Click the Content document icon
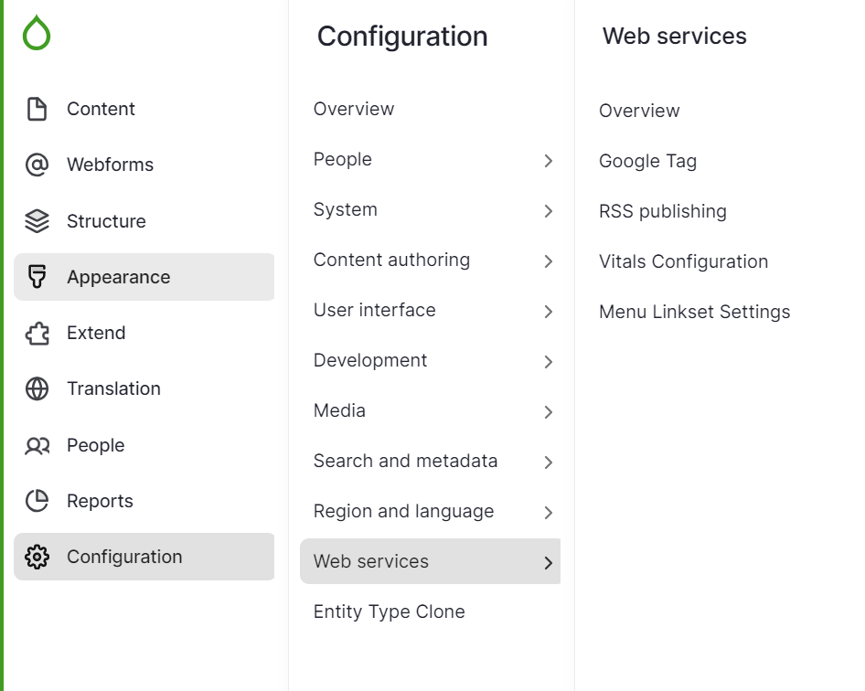Viewport: 865px width, 691px height. tap(37, 109)
